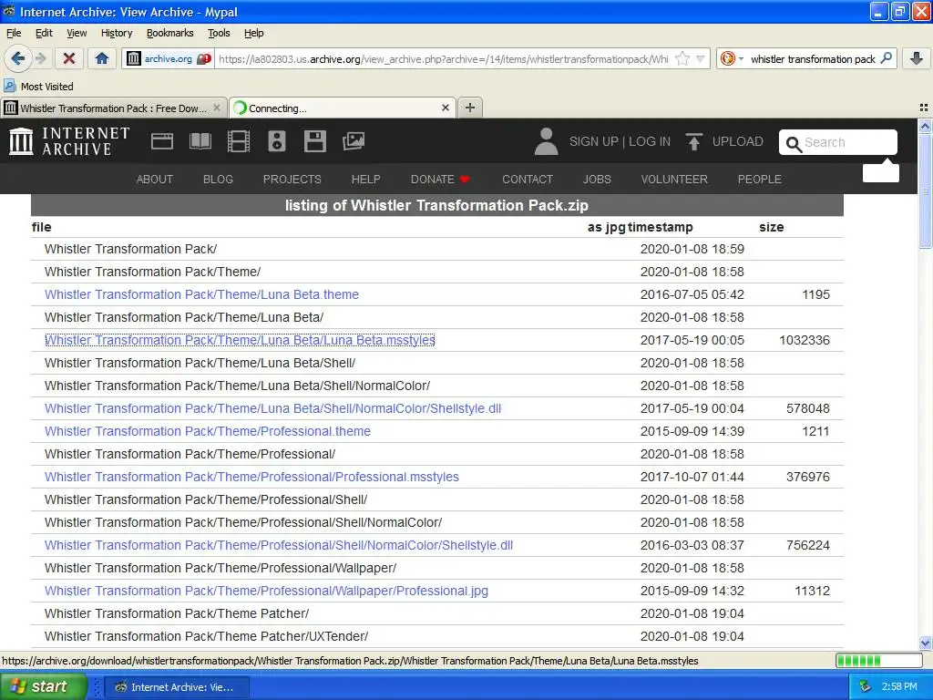The width and height of the screenshot is (933, 700).
Task: Click the page scrollbar down arrow
Action: pyautogui.click(x=925, y=643)
